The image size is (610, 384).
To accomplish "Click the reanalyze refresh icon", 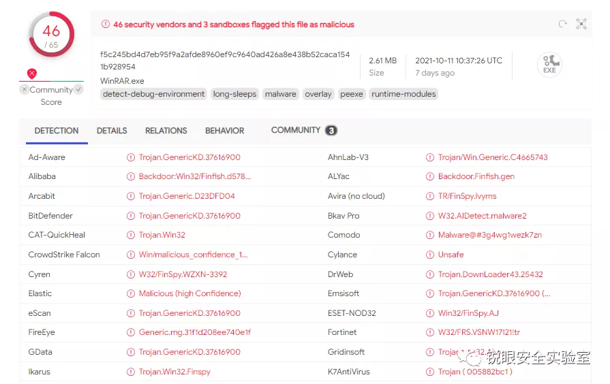I will pos(562,24).
